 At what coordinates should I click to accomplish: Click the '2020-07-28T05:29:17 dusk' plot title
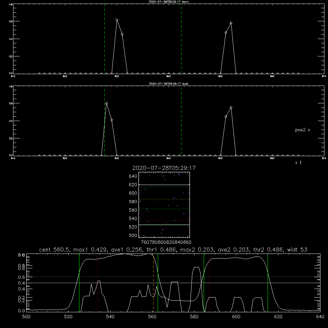pos(169,84)
